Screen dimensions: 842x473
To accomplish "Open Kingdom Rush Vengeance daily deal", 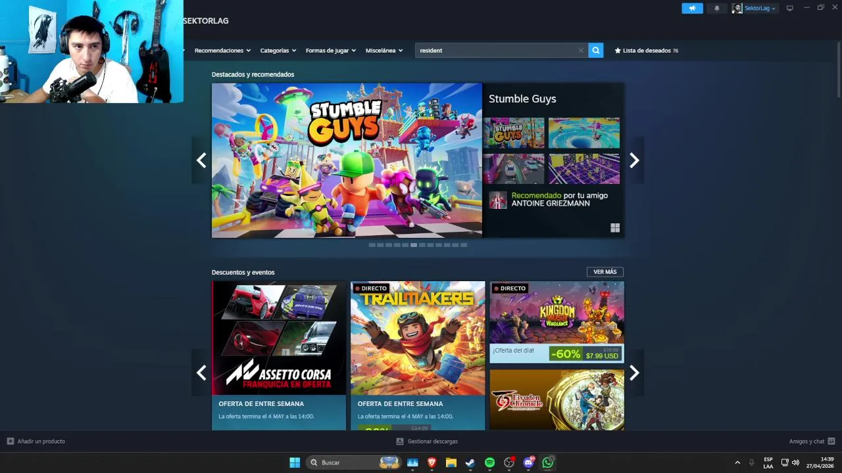I will [557, 322].
